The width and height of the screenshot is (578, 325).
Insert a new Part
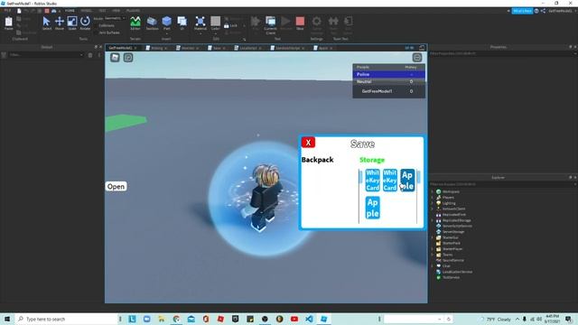(166, 23)
